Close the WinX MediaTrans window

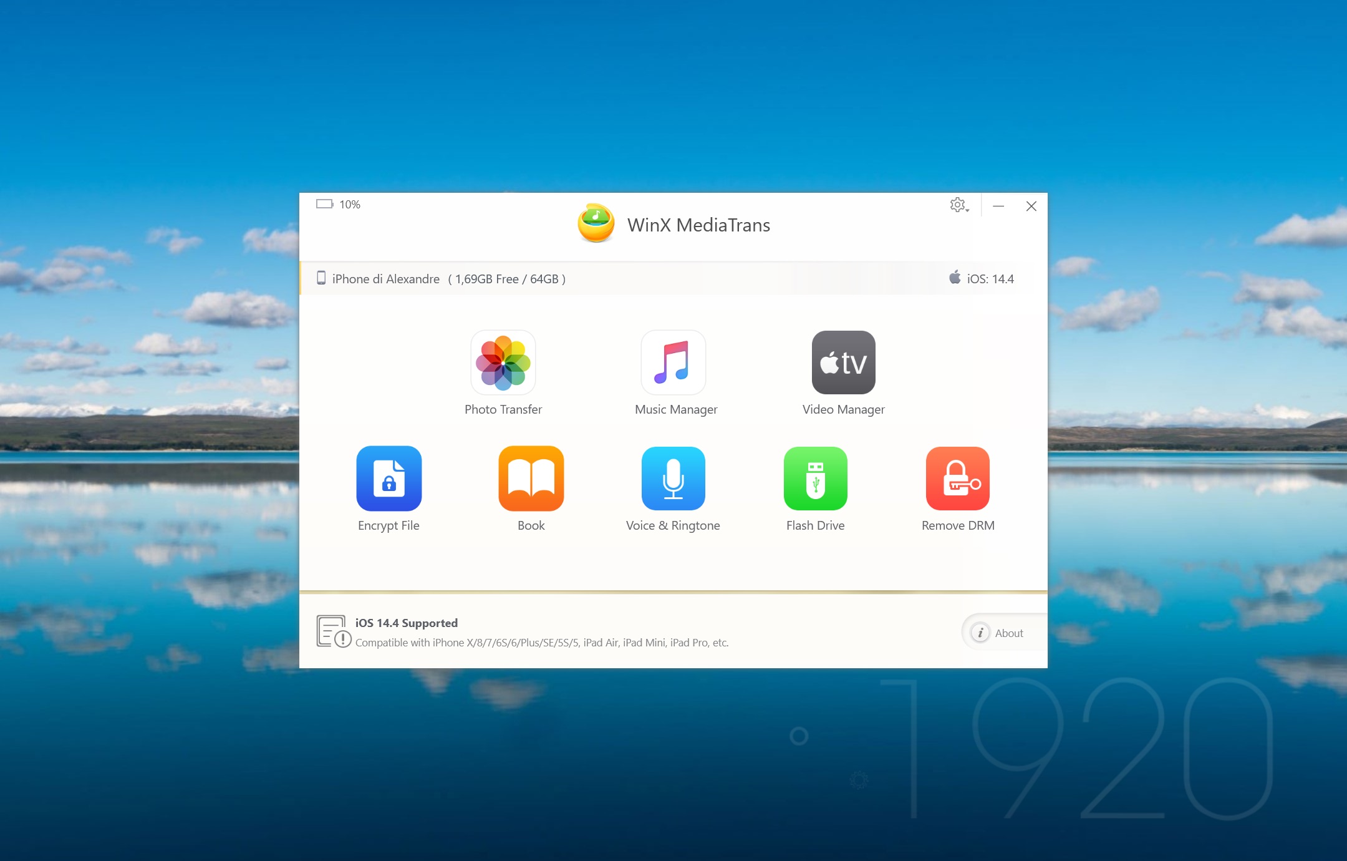1031,206
